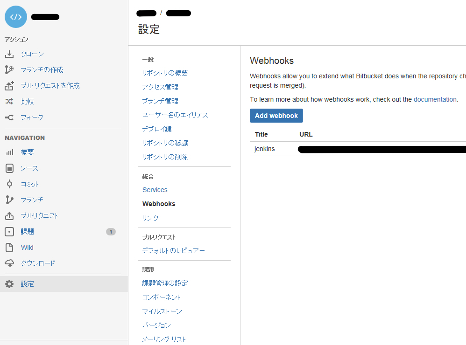Click the clone download icon

pos(9,54)
